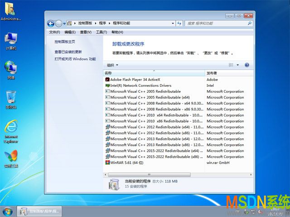Select WinRAR 5.61 (64 位) entry
This screenshot has width=290, height=217.
click(x=127, y=163)
